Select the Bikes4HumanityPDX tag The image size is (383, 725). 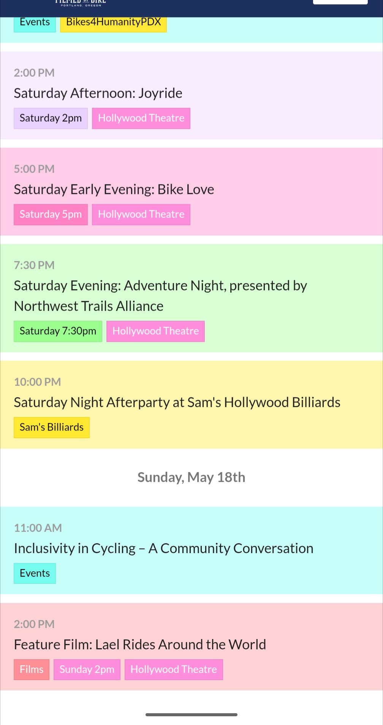(113, 22)
